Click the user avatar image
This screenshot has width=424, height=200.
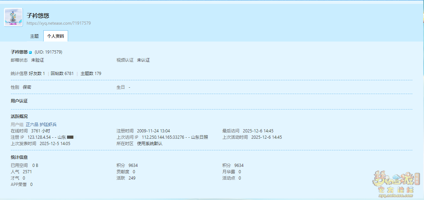(x=13, y=17)
